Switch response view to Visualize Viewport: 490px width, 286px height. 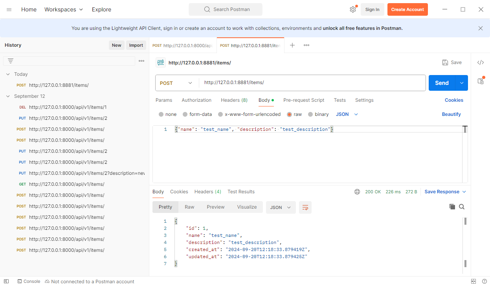(247, 207)
